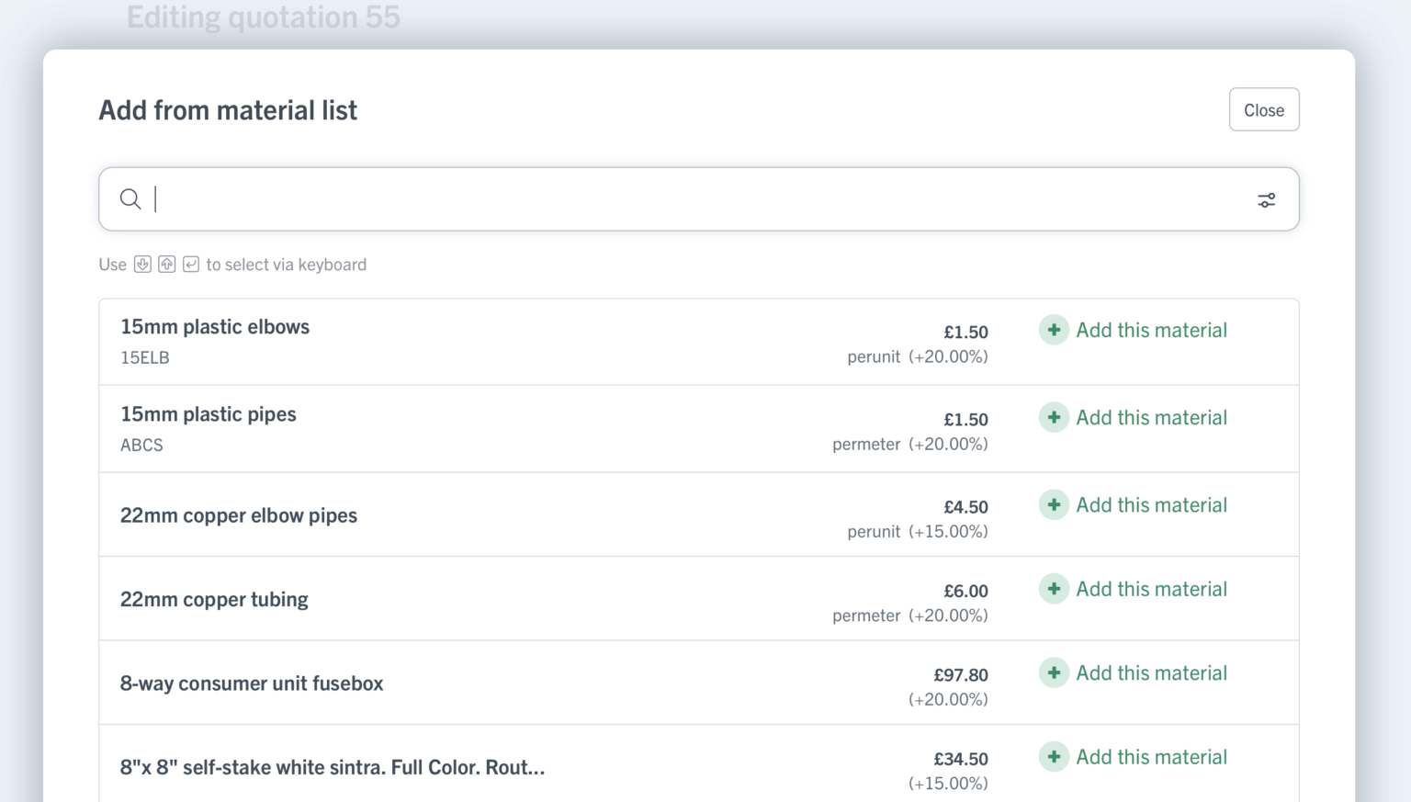
Task: Close the material list dialog
Action: (1263, 110)
